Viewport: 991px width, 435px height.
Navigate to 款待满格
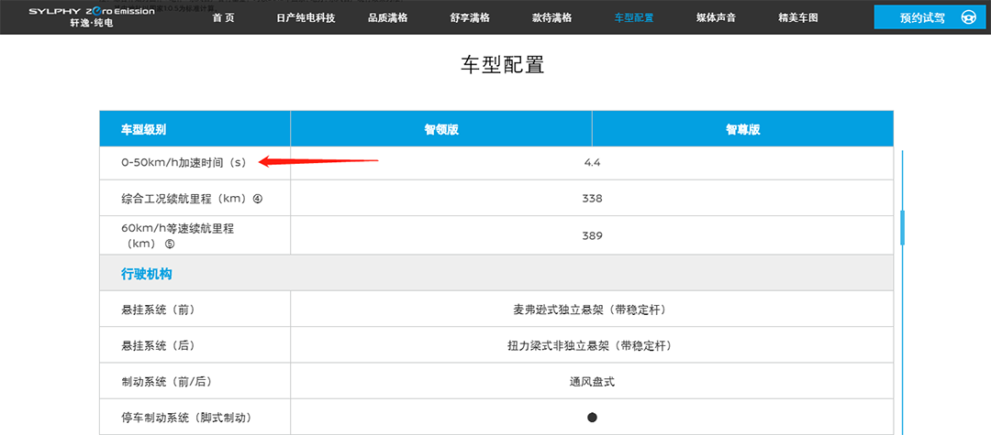coord(551,17)
